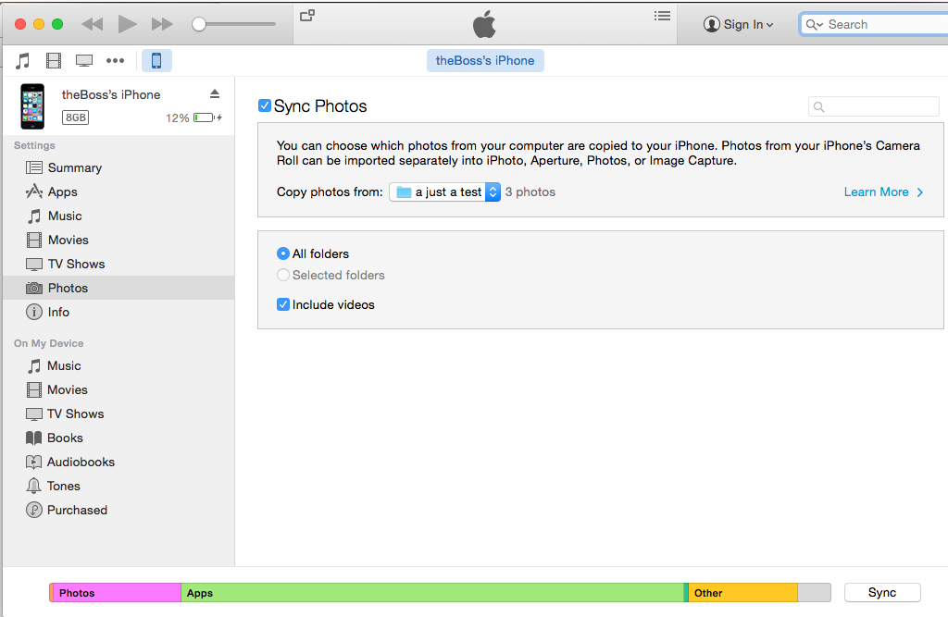Screen dimensions: 948x617
Task: Open Purchased on device
Action: [x=118, y=510]
